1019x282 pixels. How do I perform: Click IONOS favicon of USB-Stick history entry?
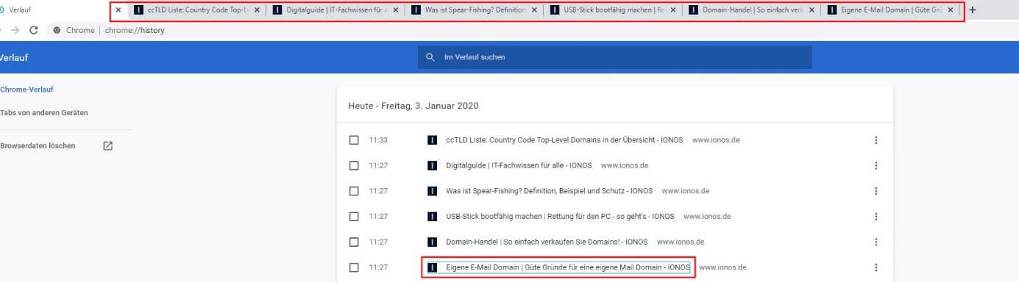coord(433,216)
